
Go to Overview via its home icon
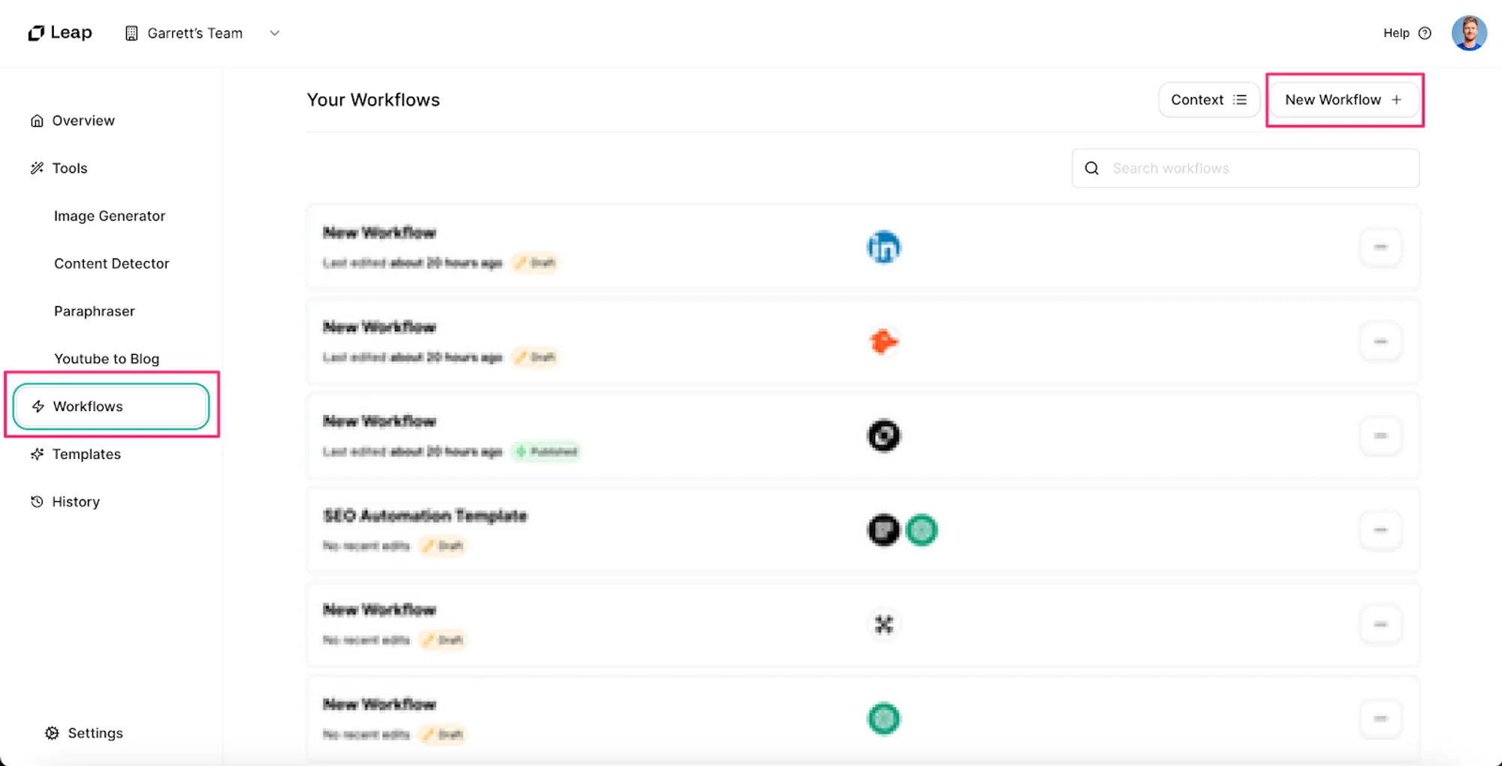(x=37, y=121)
